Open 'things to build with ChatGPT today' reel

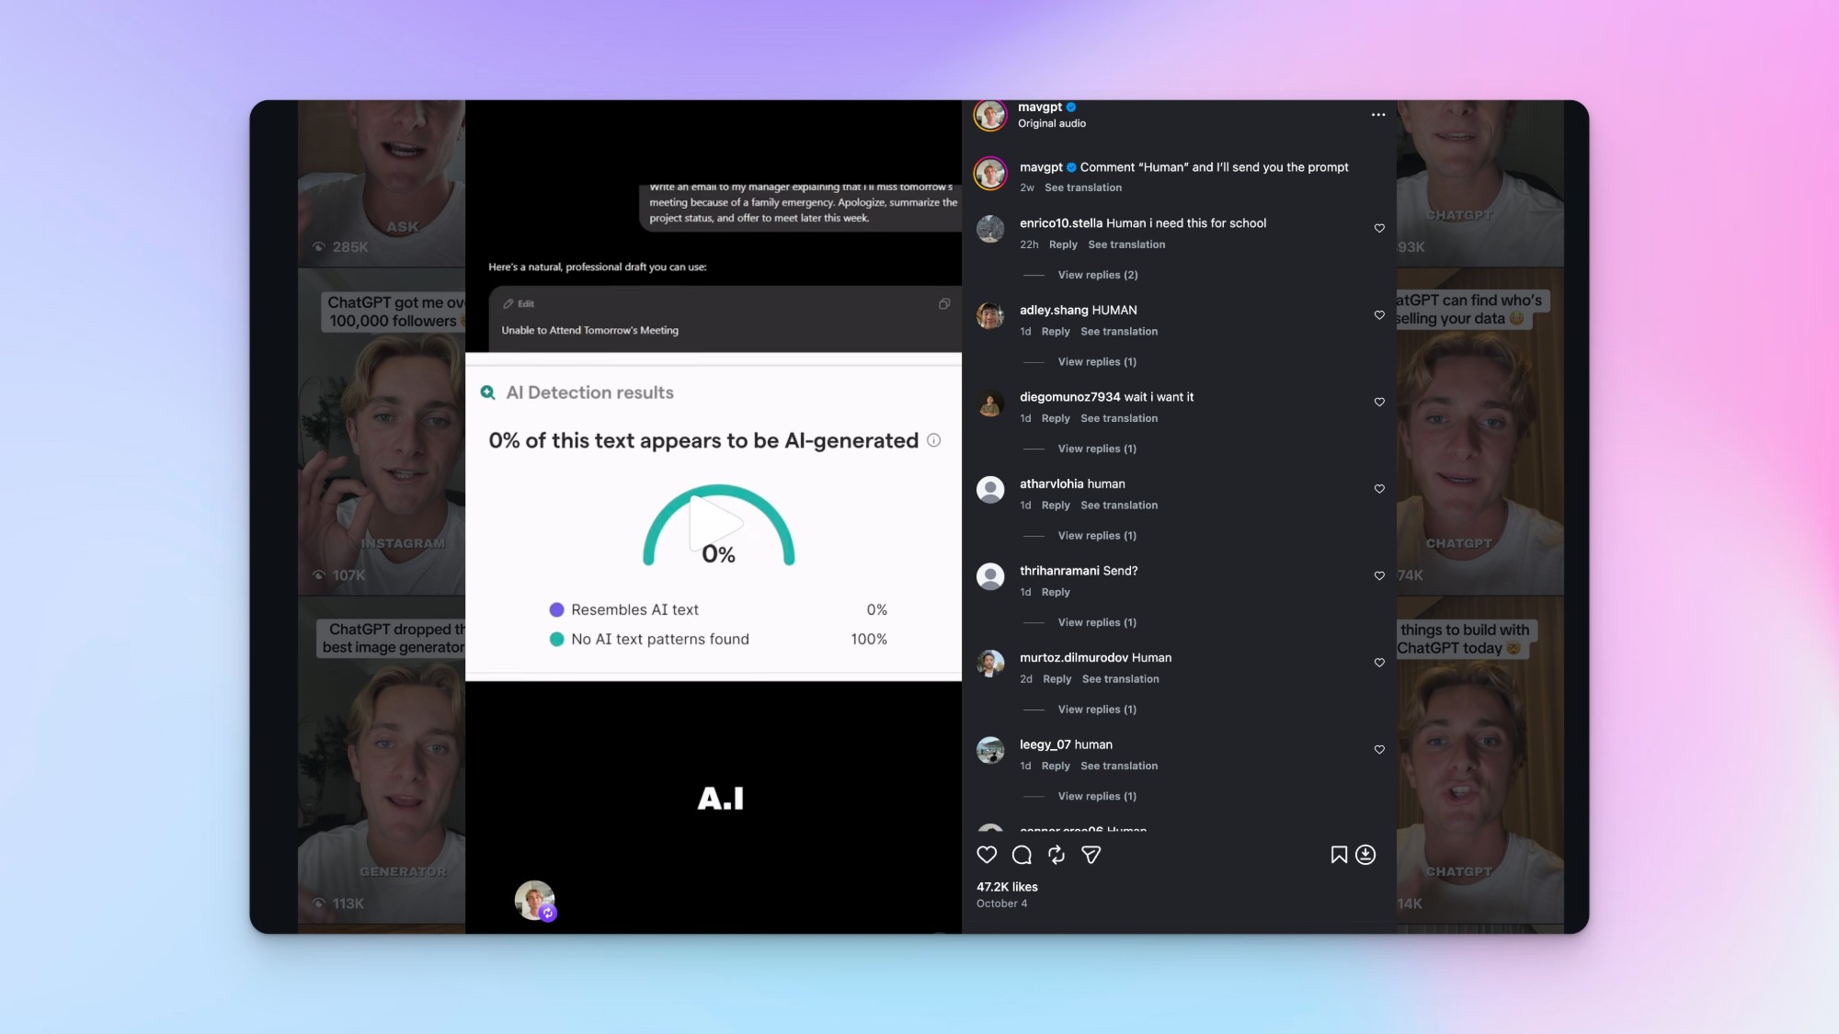pyautogui.click(x=1480, y=760)
